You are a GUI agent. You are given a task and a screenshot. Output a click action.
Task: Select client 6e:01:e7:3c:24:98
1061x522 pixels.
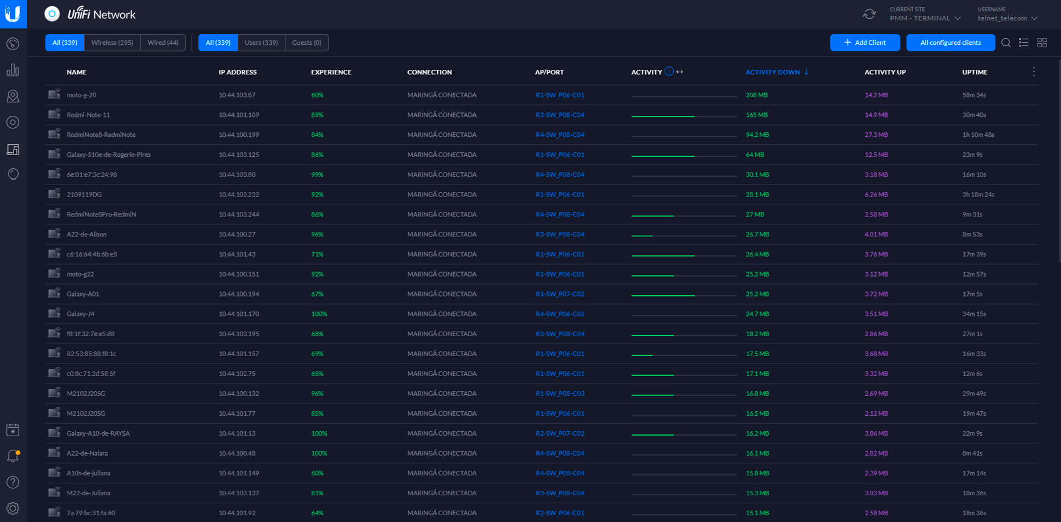click(x=92, y=174)
